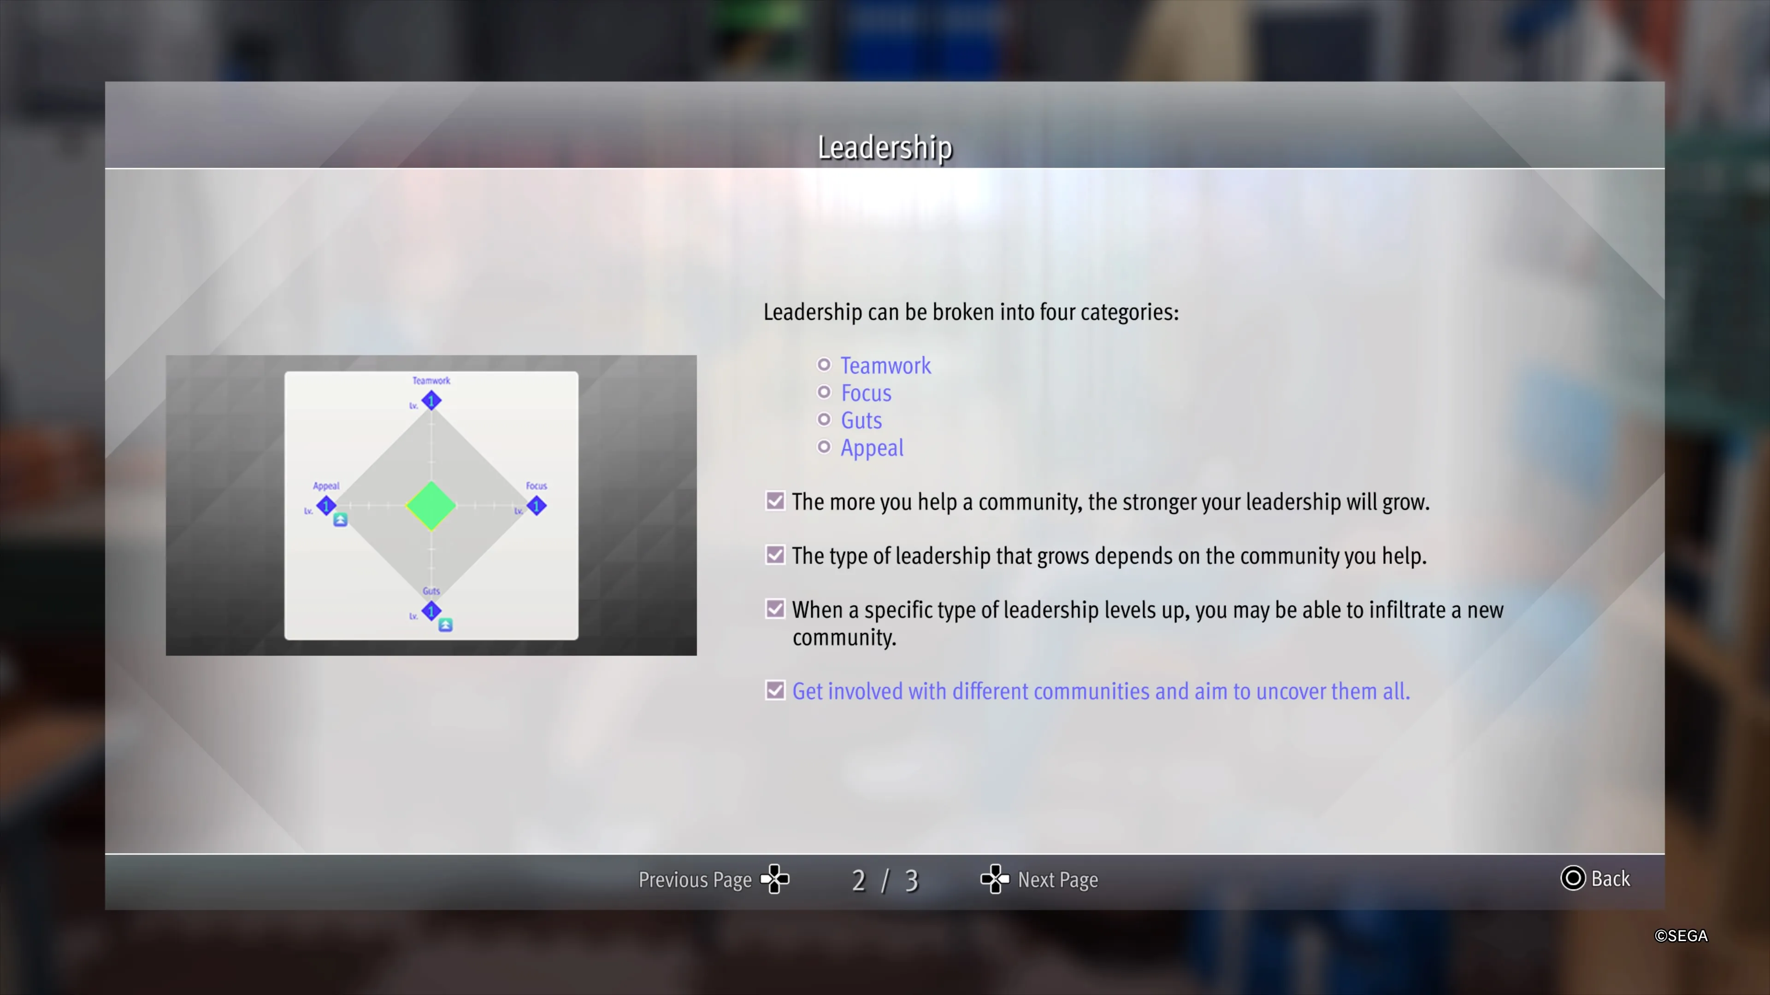Click the Leadership title heading

(x=885, y=147)
